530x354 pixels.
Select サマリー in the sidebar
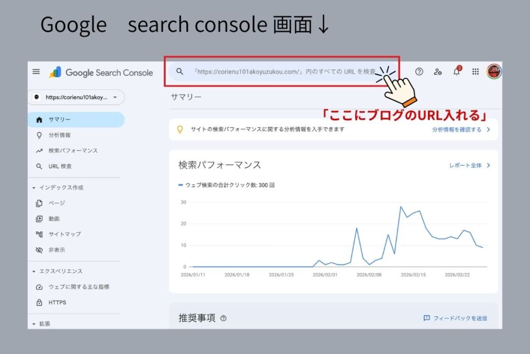tap(60, 120)
